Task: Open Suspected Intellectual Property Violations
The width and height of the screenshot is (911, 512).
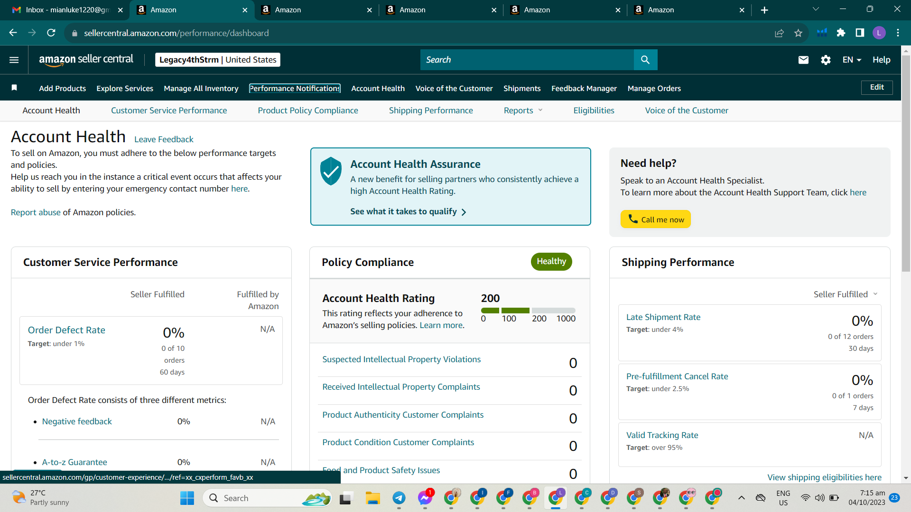Action: coord(401,359)
